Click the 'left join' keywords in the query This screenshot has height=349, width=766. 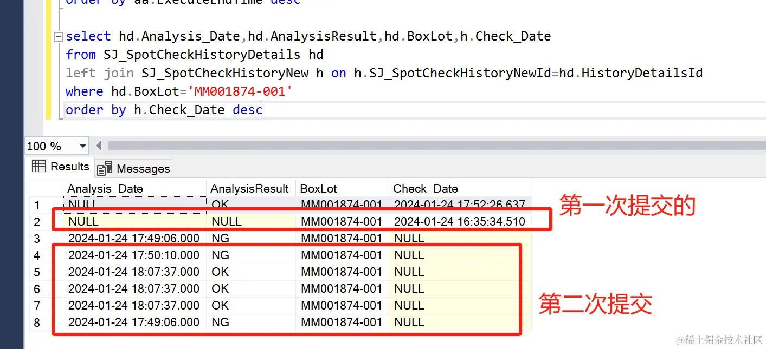[x=100, y=73]
